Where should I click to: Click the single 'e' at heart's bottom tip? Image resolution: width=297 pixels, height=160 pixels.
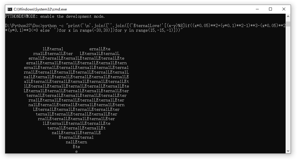(76, 151)
